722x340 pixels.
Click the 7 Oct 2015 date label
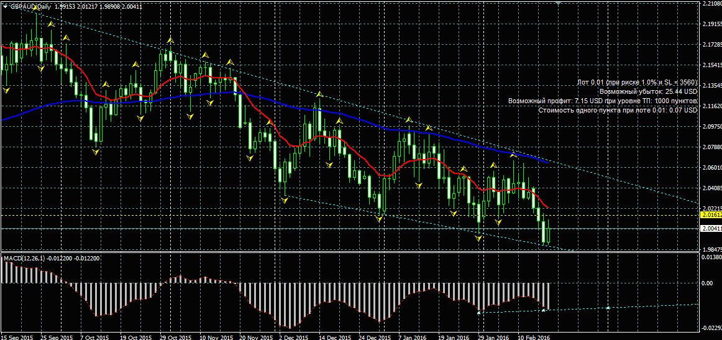95,338
